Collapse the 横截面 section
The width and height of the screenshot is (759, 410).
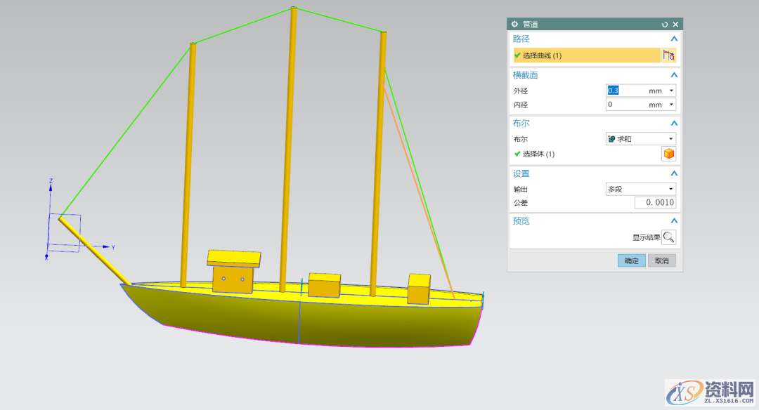click(x=673, y=75)
